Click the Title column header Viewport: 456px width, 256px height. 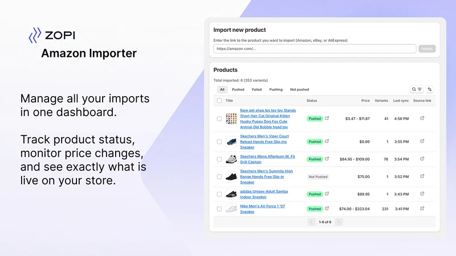tap(229, 101)
